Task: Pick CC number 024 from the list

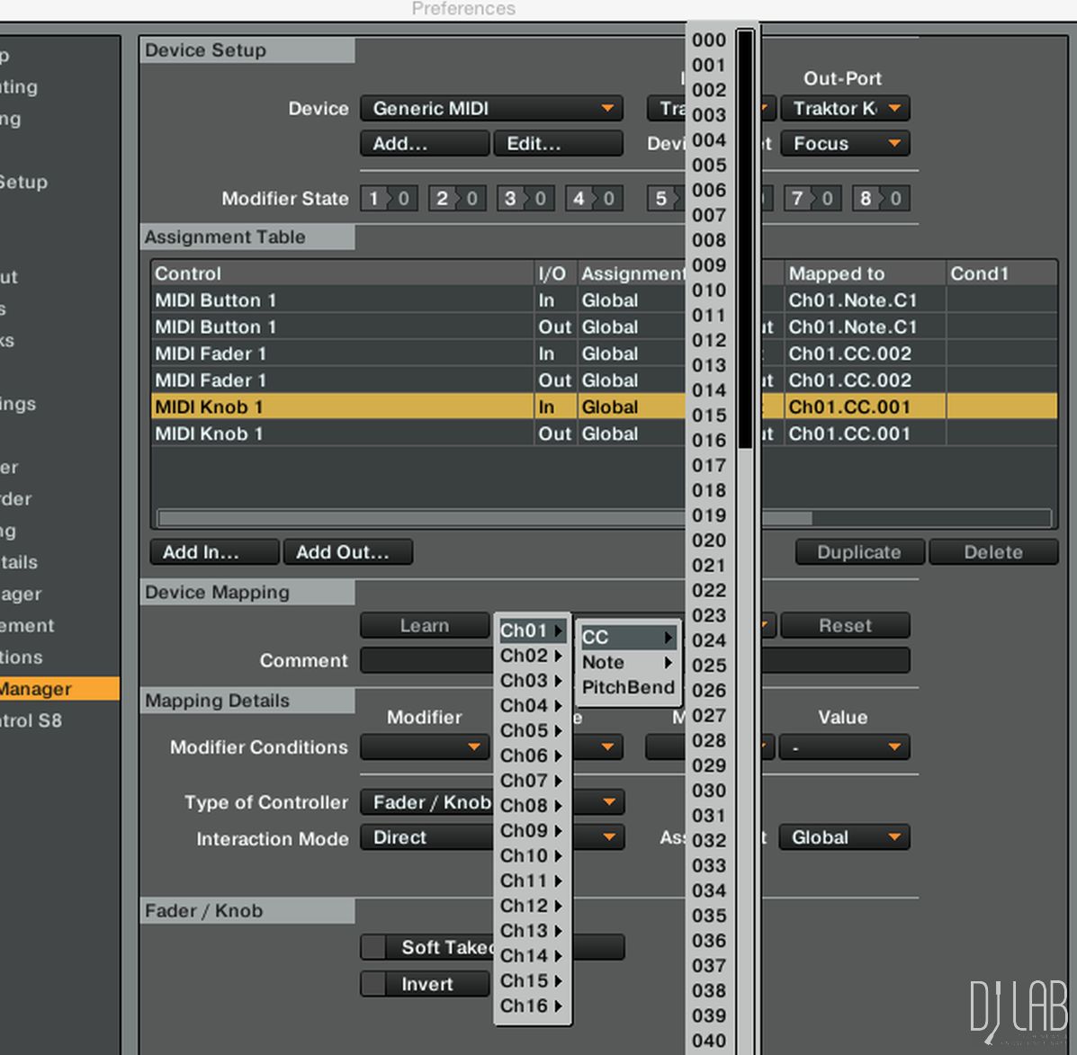Action: point(709,640)
